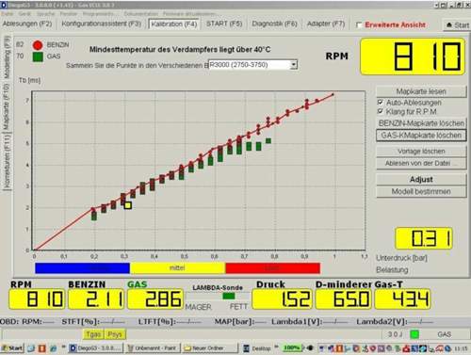Click the red BENZIN legend circle
Screen dimensions: 471x355
tap(38, 45)
